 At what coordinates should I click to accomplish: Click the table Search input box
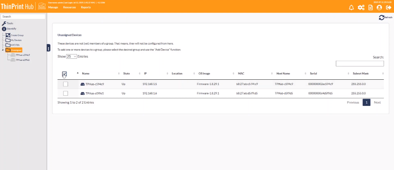pos(359,63)
